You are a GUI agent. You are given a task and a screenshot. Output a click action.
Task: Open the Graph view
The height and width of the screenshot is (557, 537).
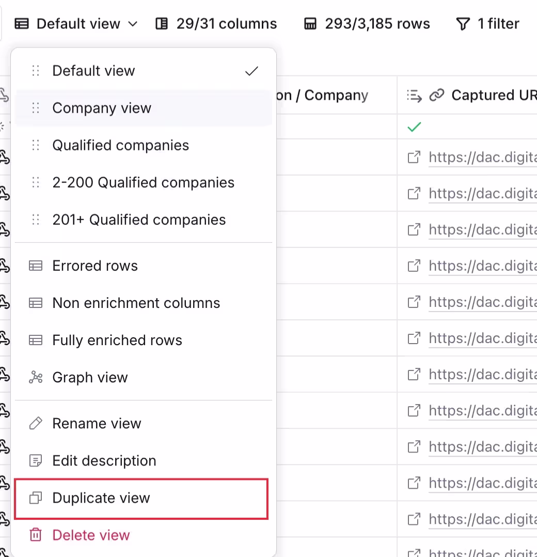coord(144,377)
